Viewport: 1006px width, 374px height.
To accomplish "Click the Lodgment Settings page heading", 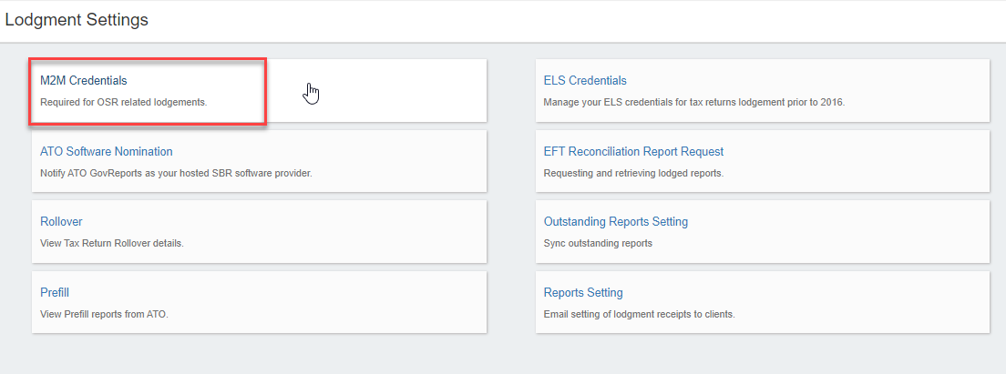I will point(77,19).
